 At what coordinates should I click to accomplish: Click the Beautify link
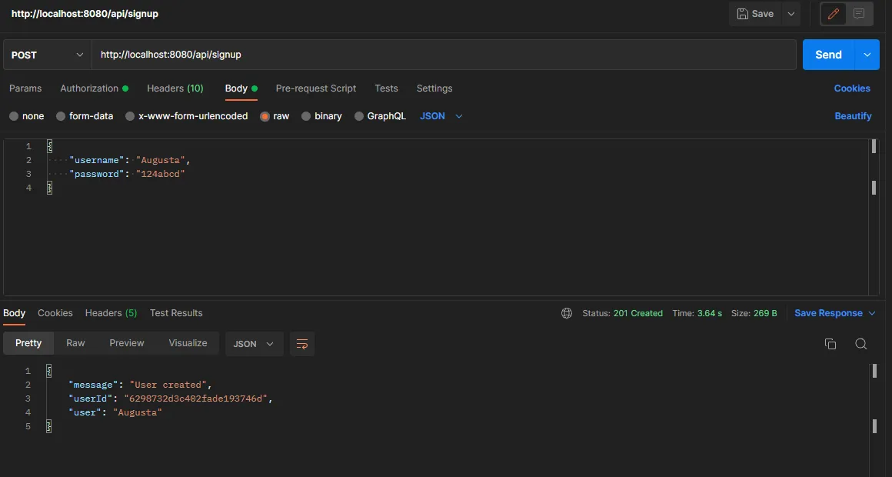[x=853, y=116]
